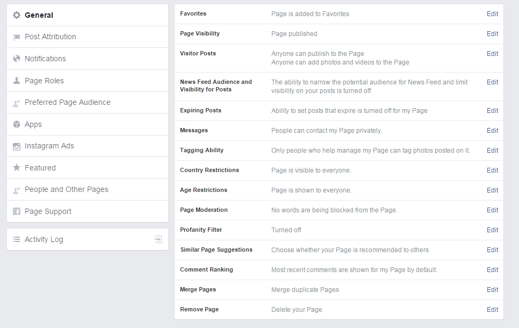Image resolution: width=519 pixels, height=328 pixels.
Task: Edit Remove Page option
Action: 492,309
